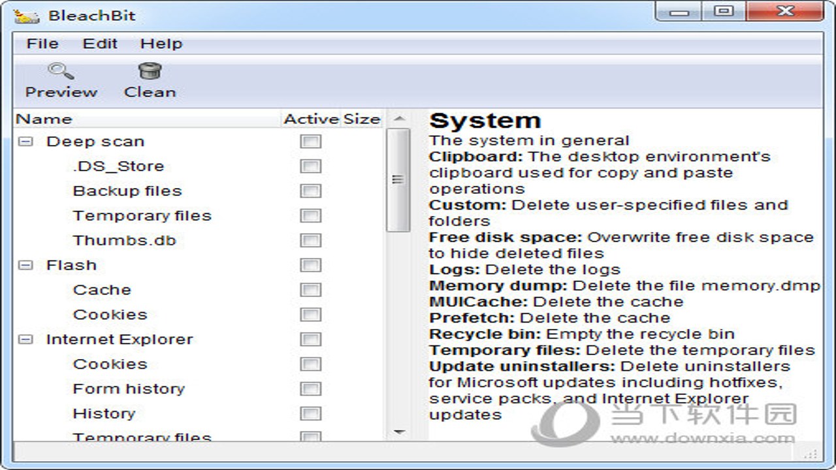Image resolution: width=836 pixels, height=470 pixels.
Task: Click the bold 'Update uninstallers:' label
Action: (522, 367)
